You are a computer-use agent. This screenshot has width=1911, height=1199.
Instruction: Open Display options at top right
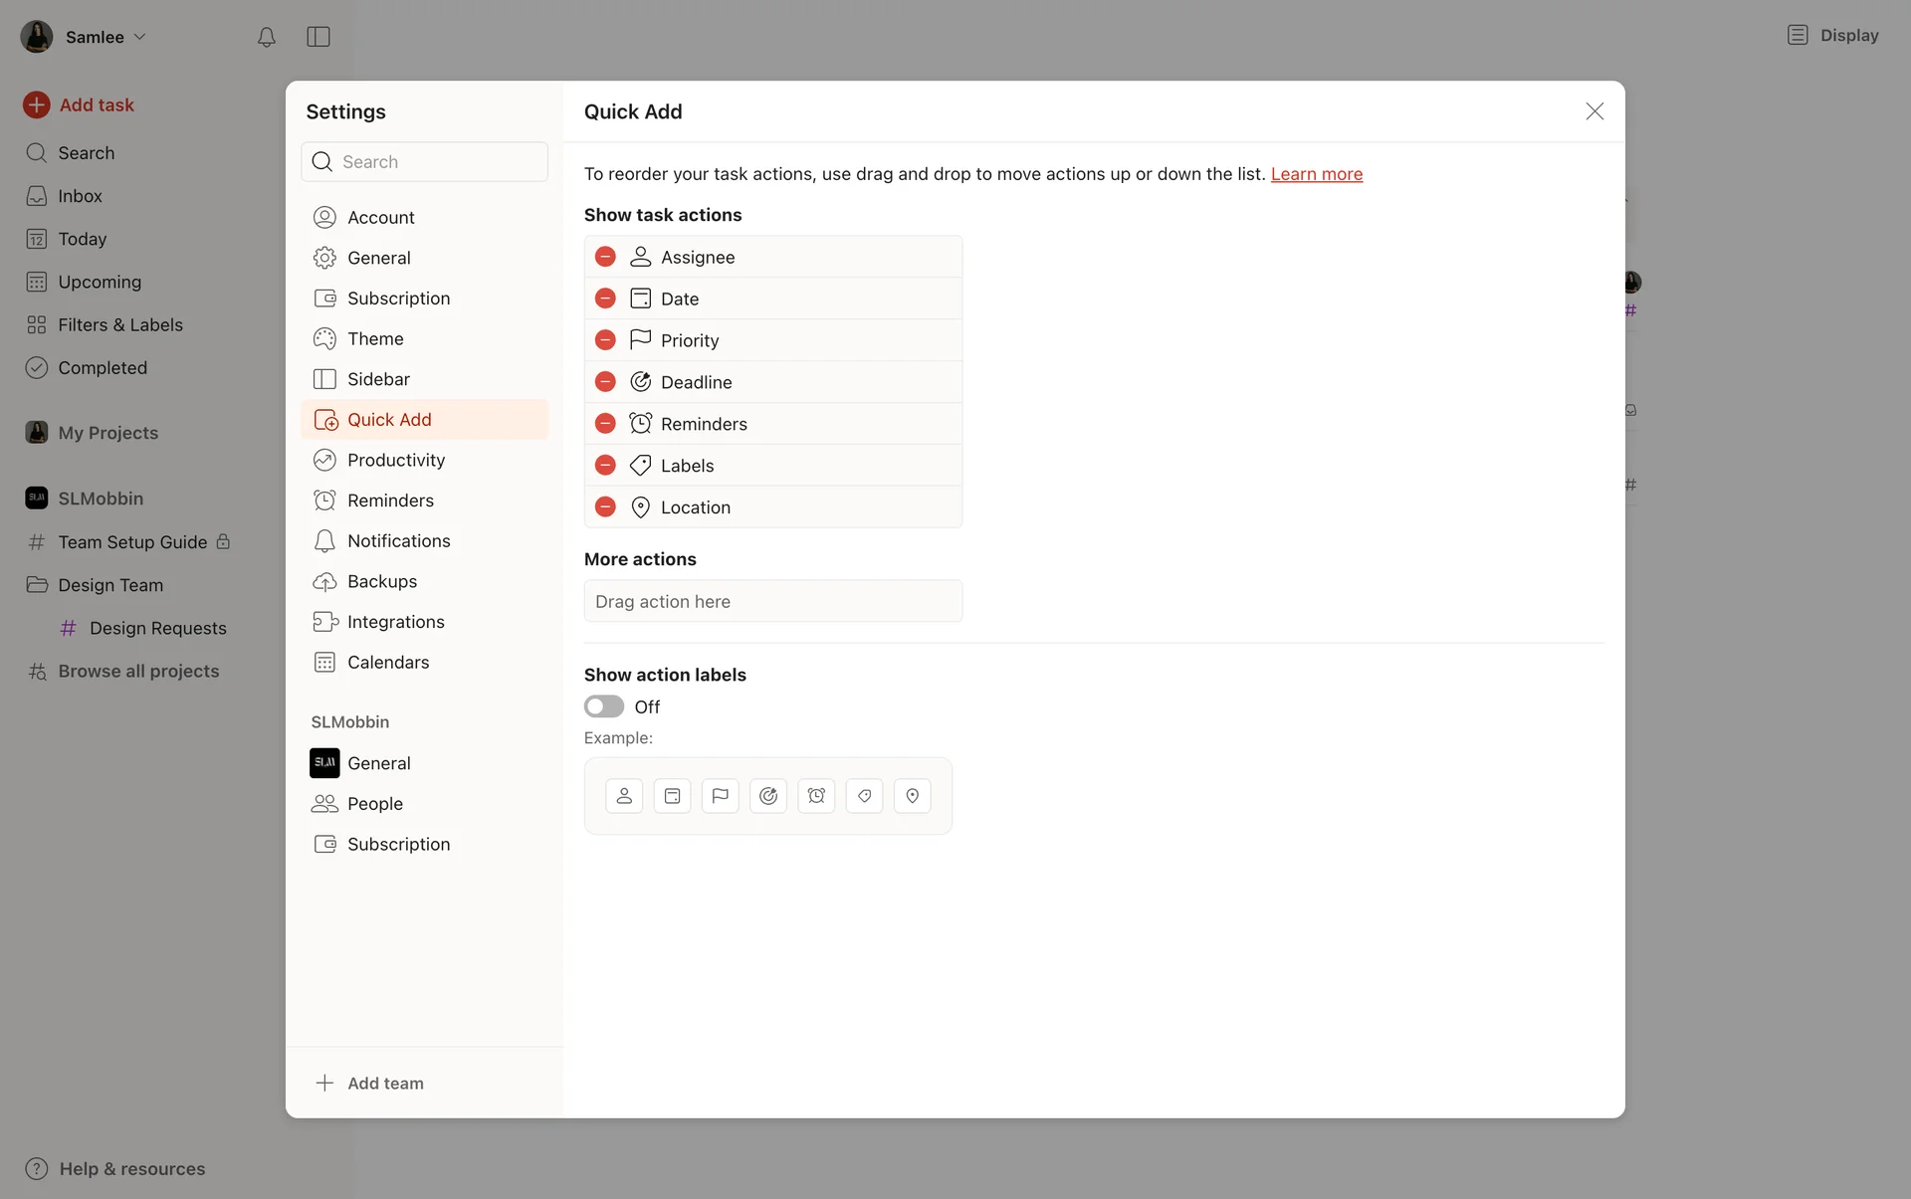1832,36
